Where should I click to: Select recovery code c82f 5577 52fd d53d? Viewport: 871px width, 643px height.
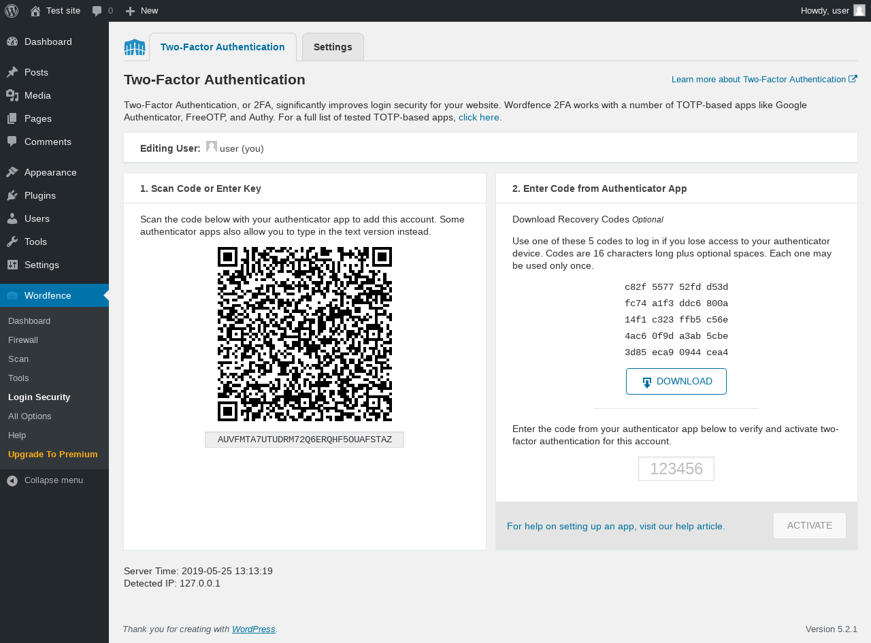[676, 287]
